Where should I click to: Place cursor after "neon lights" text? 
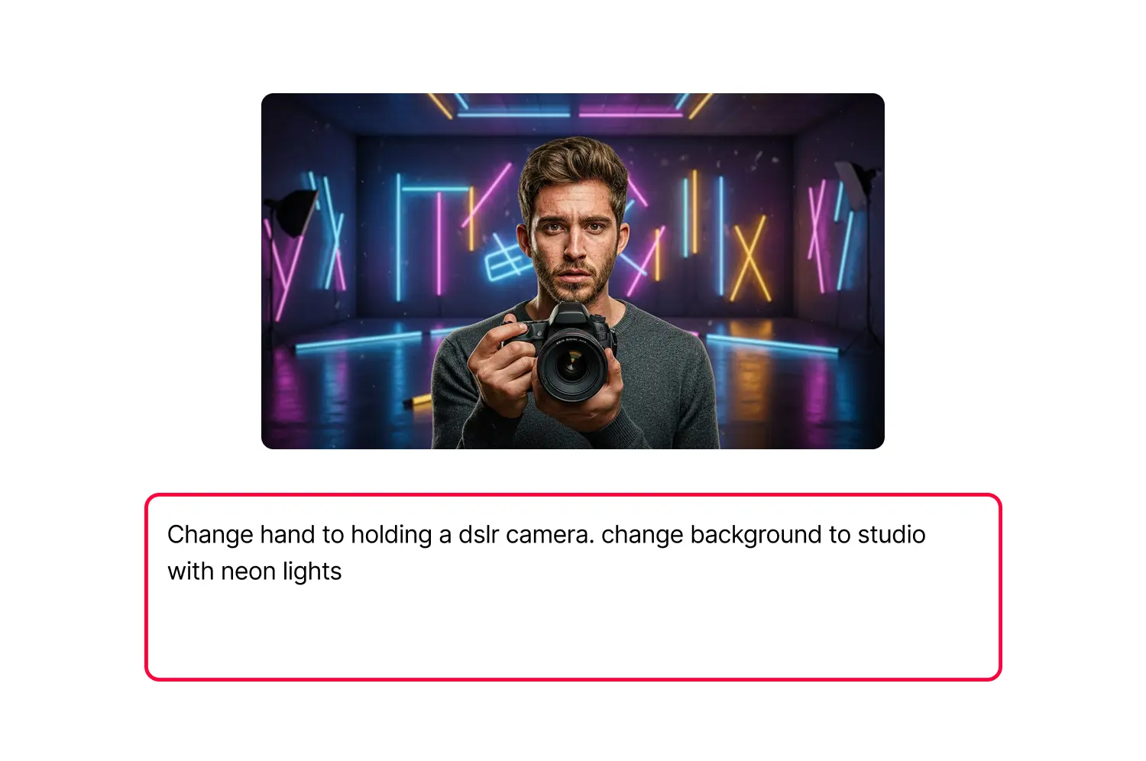coord(343,572)
